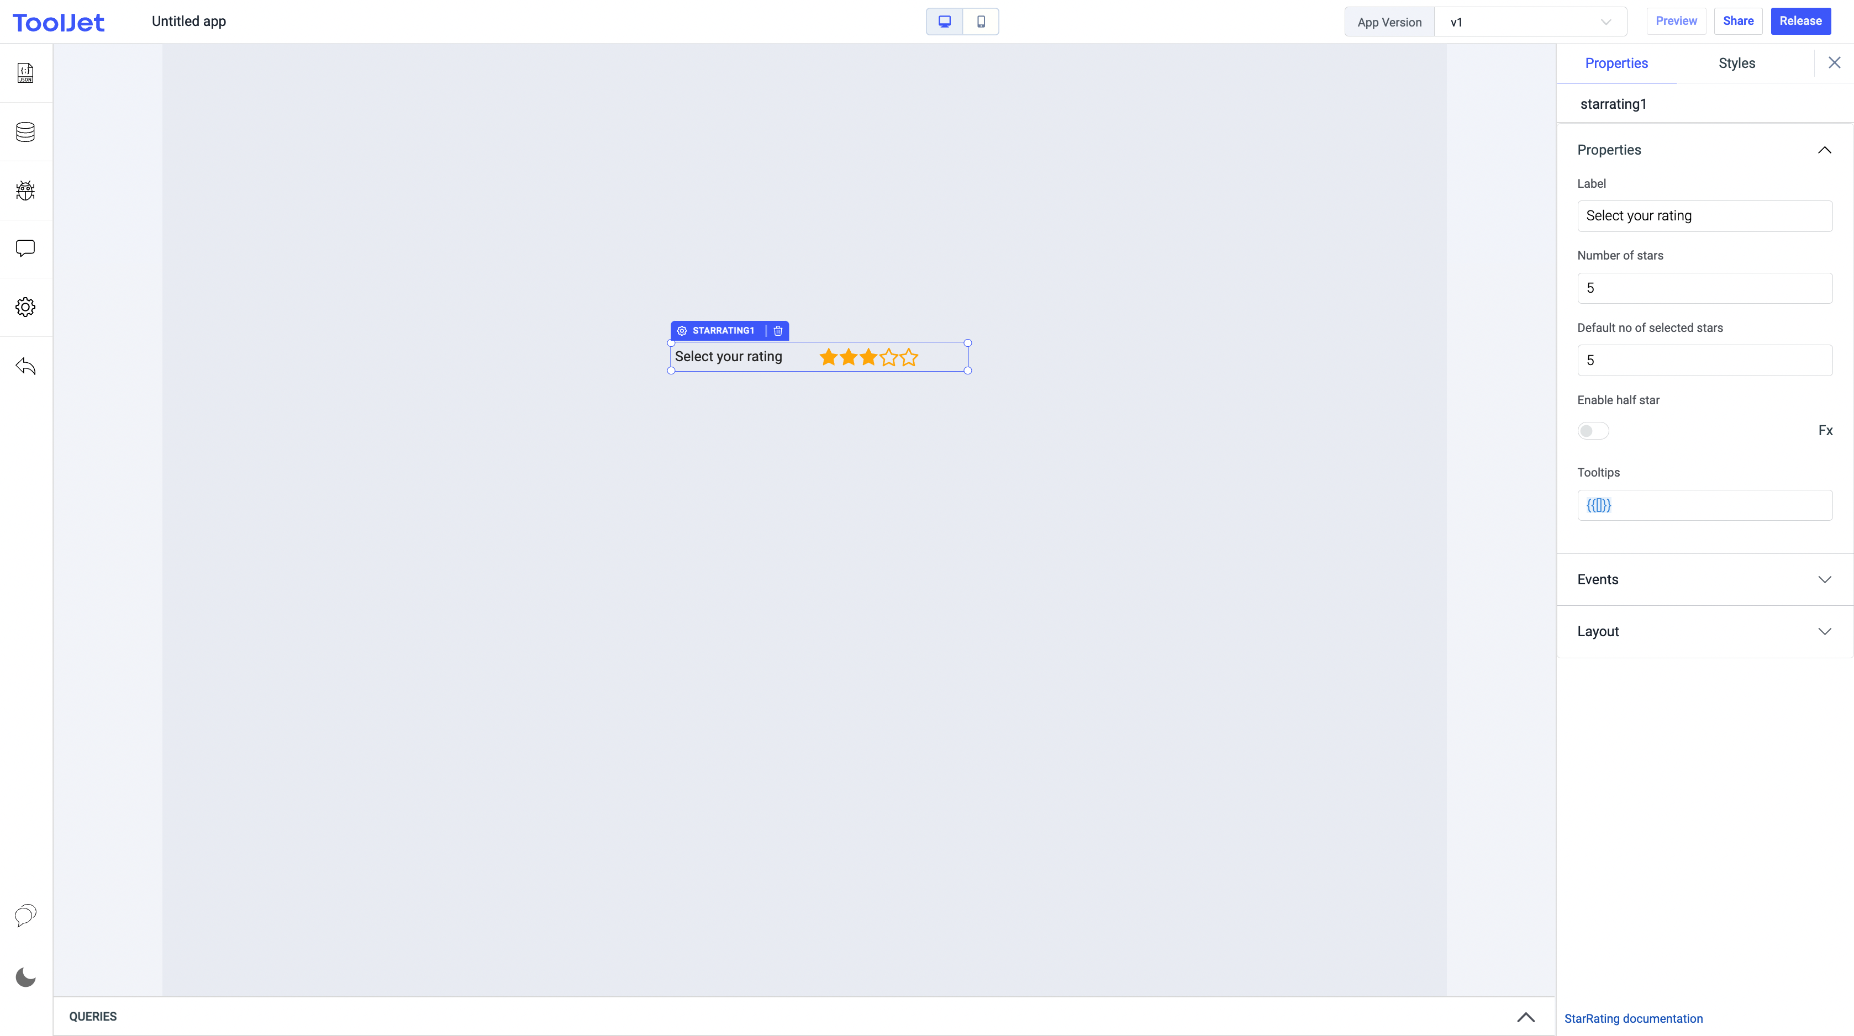The image size is (1854, 1036).
Task: Switch to desktop layout view
Action: pyautogui.click(x=944, y=22)
